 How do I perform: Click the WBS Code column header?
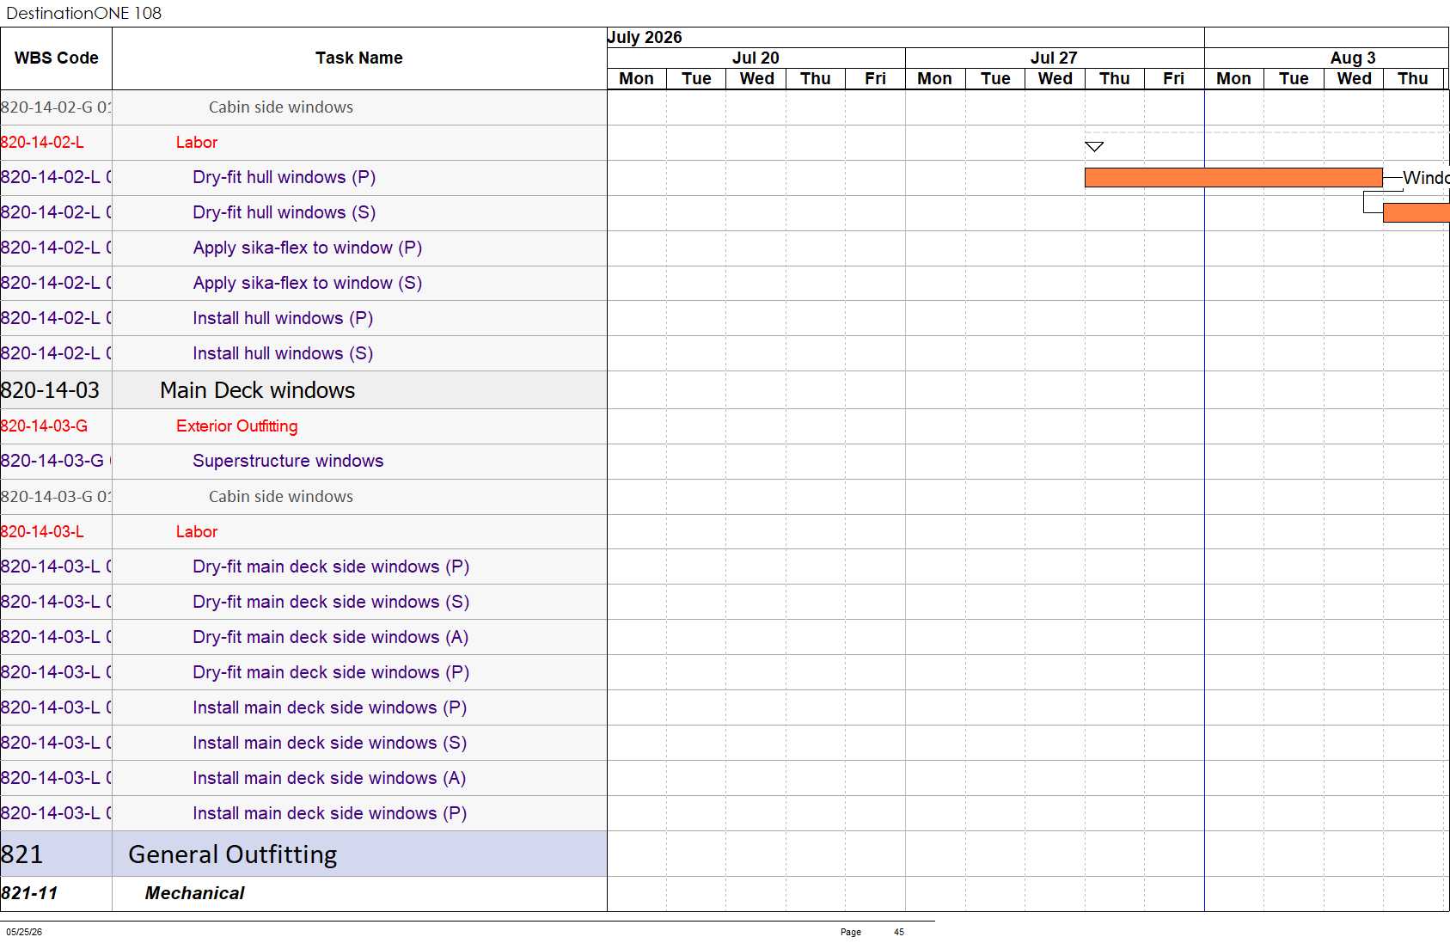(56, 58)
